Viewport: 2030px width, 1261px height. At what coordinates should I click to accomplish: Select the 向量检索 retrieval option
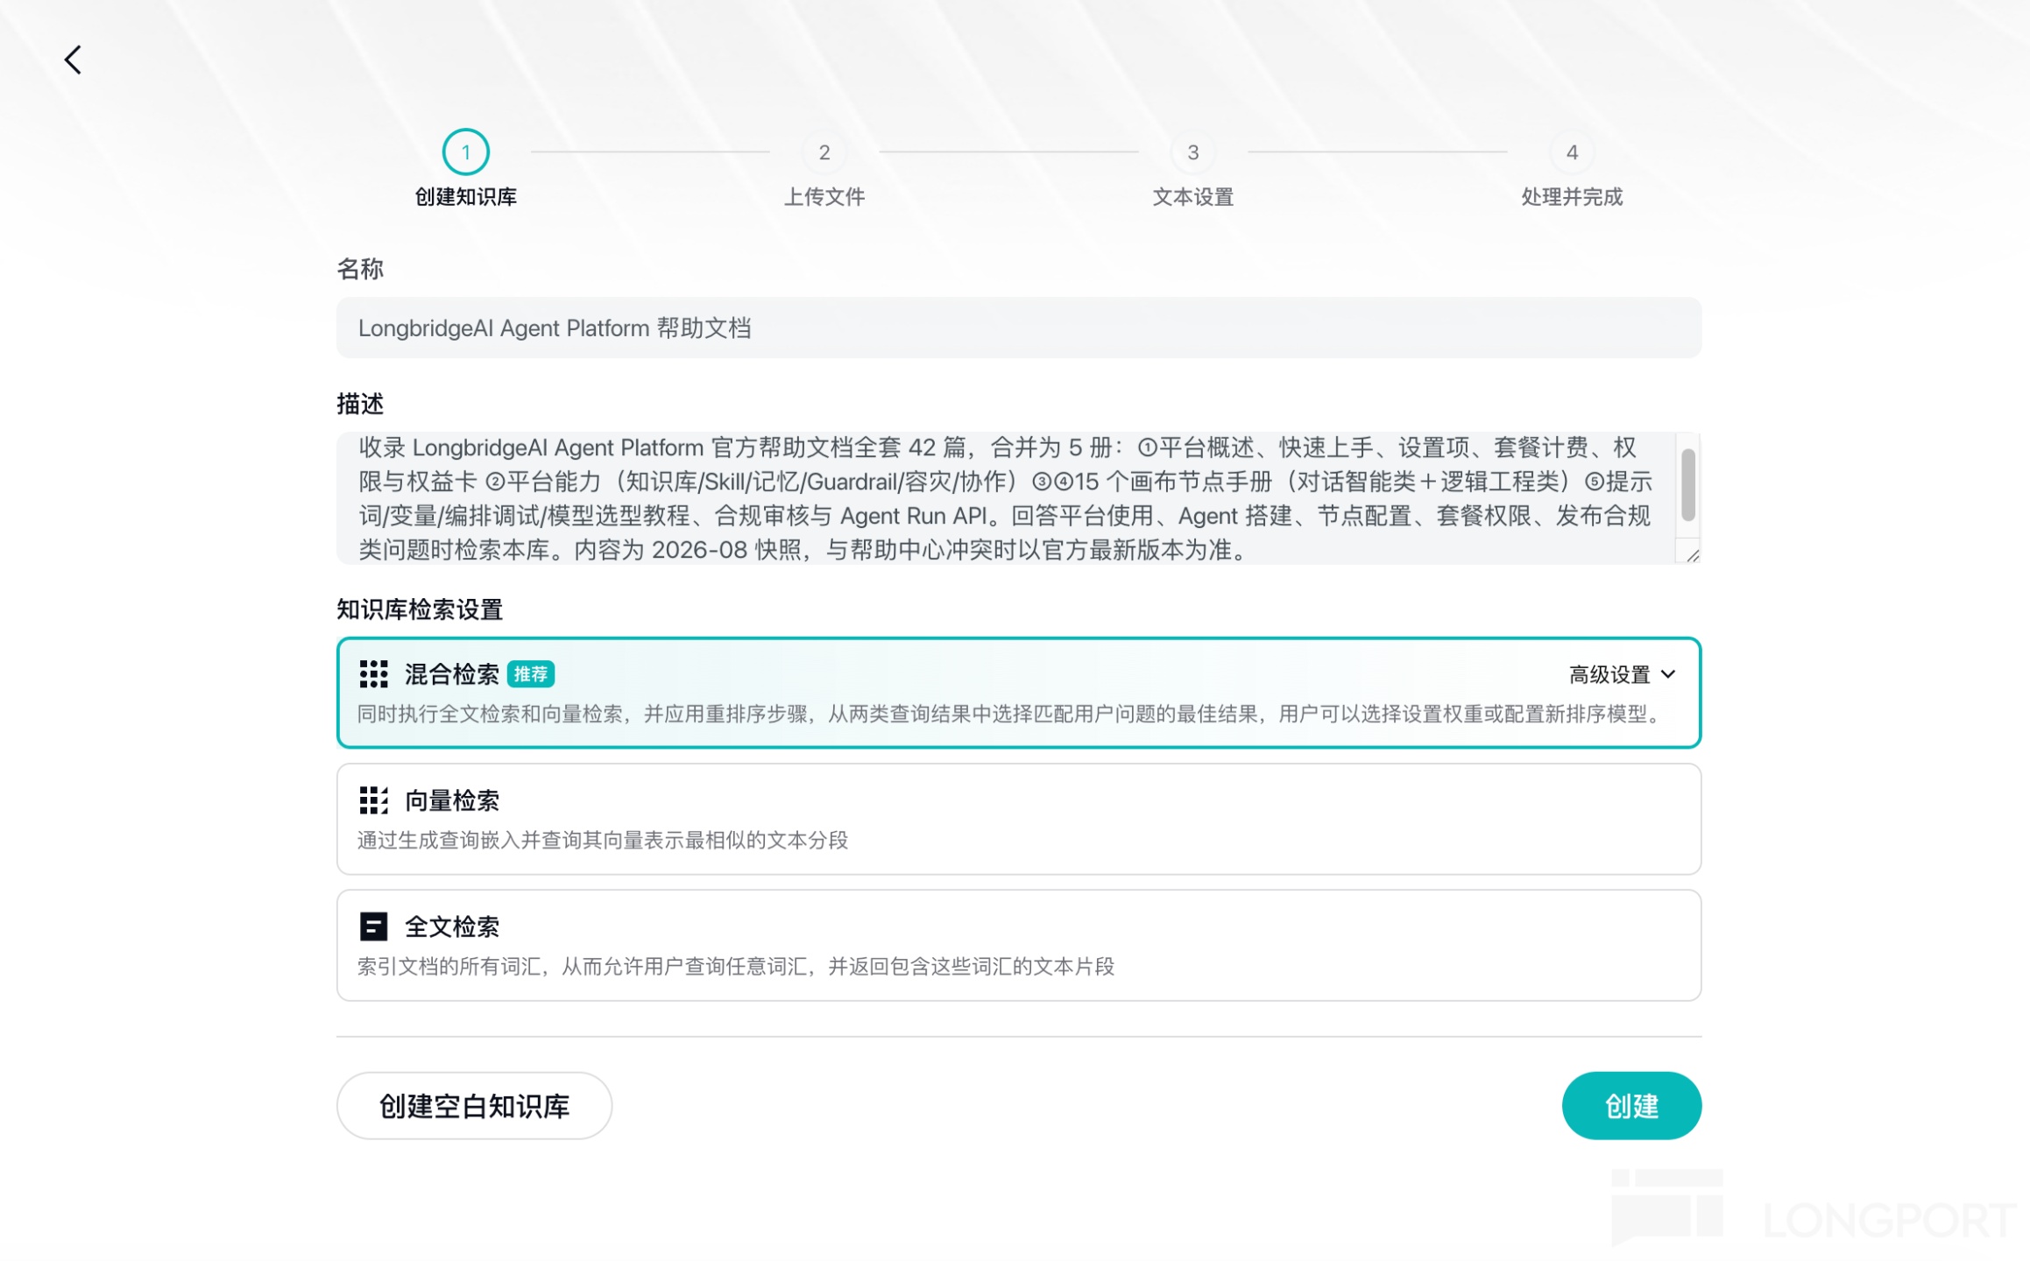point(1018,819)
